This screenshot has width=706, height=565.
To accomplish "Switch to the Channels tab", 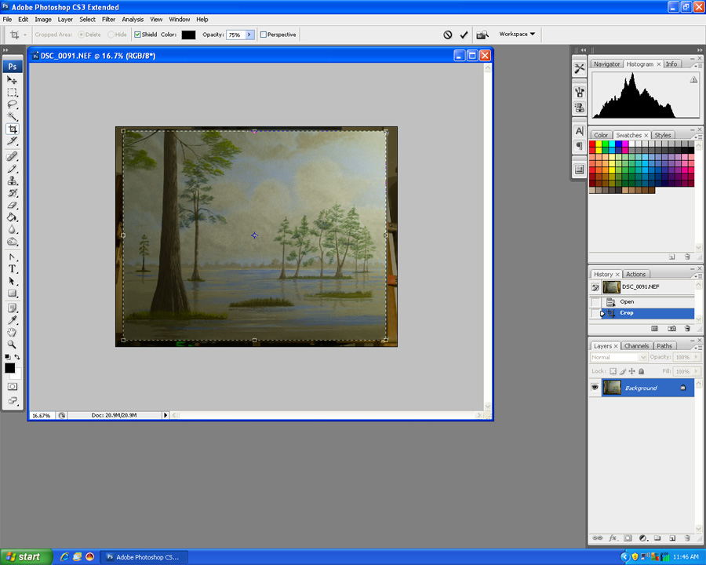I will tap(636, 346).
